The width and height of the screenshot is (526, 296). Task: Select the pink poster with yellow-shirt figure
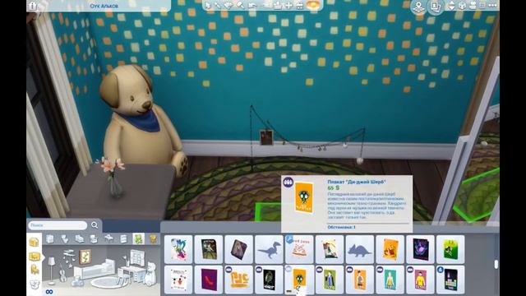click(420, 280)
